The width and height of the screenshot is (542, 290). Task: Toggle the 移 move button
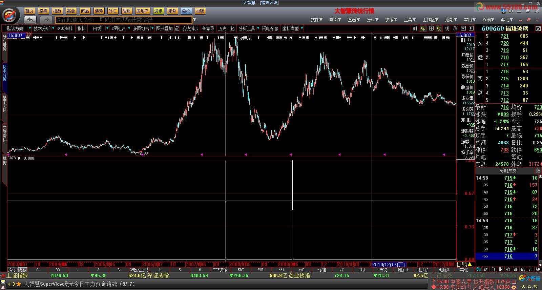pyautogui.click(x=455, y=28)
